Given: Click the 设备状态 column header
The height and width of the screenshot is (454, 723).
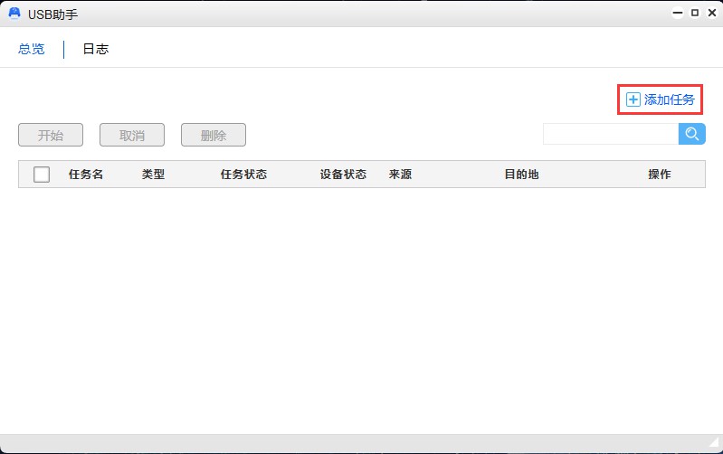Looking at the screenshot, I should coord(343,175).
